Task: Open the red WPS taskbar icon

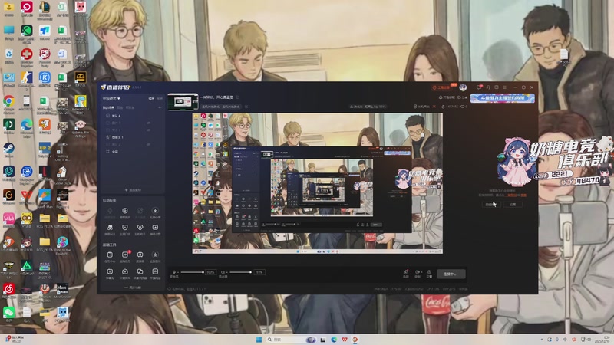Action: (x=344, y=340)
